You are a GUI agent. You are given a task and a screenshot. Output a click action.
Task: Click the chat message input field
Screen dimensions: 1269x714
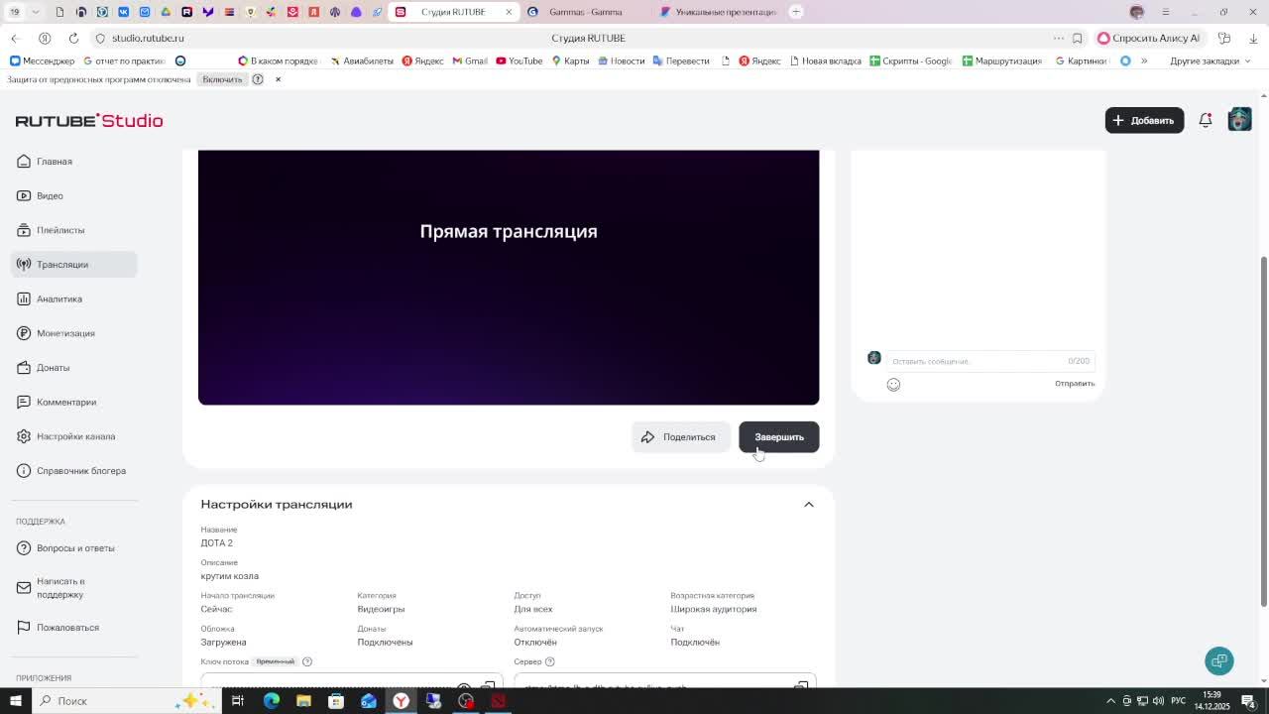coord(989,361)
